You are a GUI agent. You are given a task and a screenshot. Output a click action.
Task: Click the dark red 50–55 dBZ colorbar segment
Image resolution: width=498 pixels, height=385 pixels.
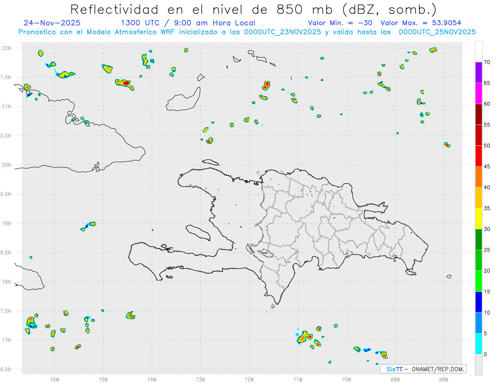pos(478,135)
